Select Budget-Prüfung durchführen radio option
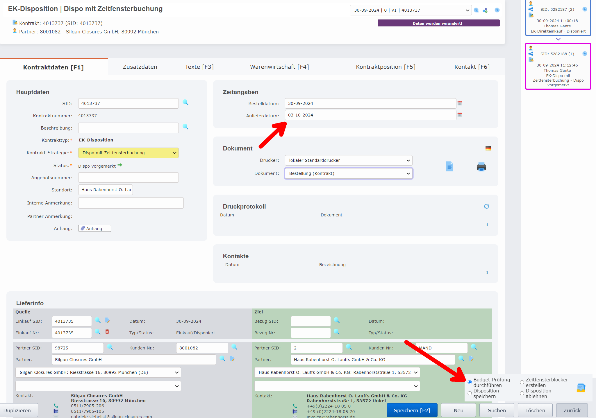 click(470, 382)
